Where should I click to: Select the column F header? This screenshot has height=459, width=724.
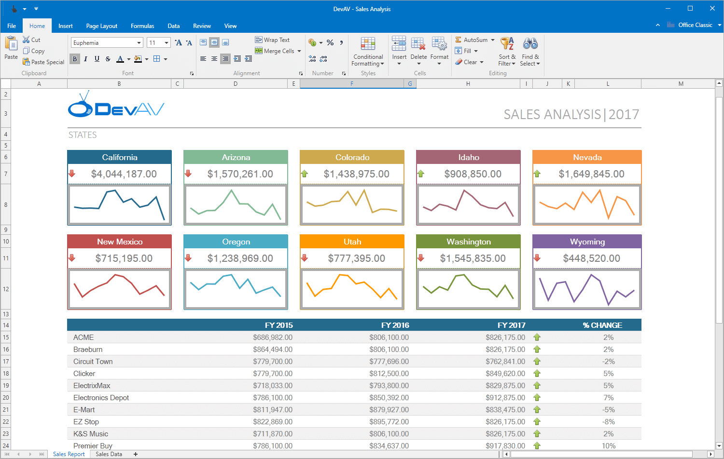pyautogui.click(x=351, y=84)
